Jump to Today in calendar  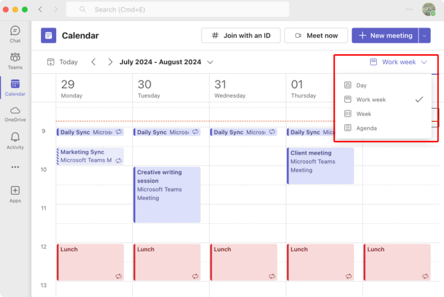point(62,62)
